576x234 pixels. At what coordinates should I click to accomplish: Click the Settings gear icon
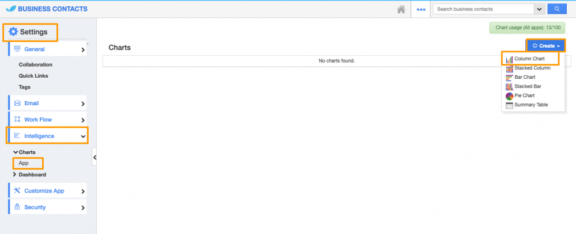(x=13, y=32)
